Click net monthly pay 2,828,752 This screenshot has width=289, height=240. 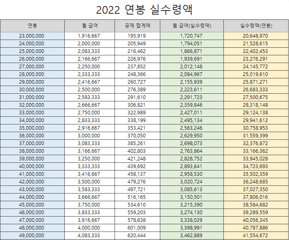pos(191,159)
